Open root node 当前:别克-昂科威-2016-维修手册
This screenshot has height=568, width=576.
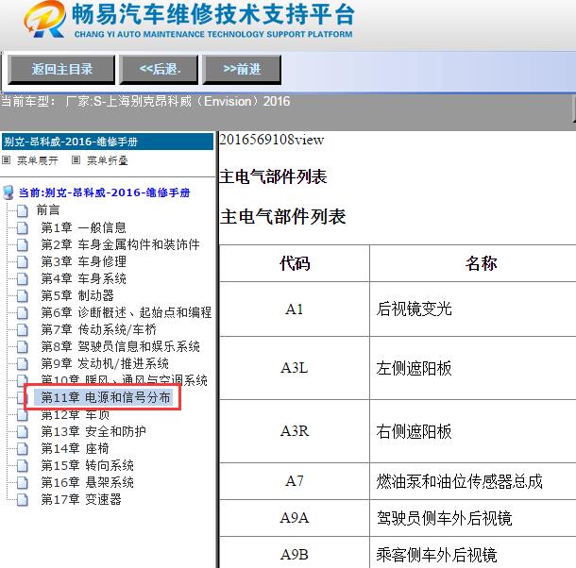pyautogui.click(x=104, y=192)
